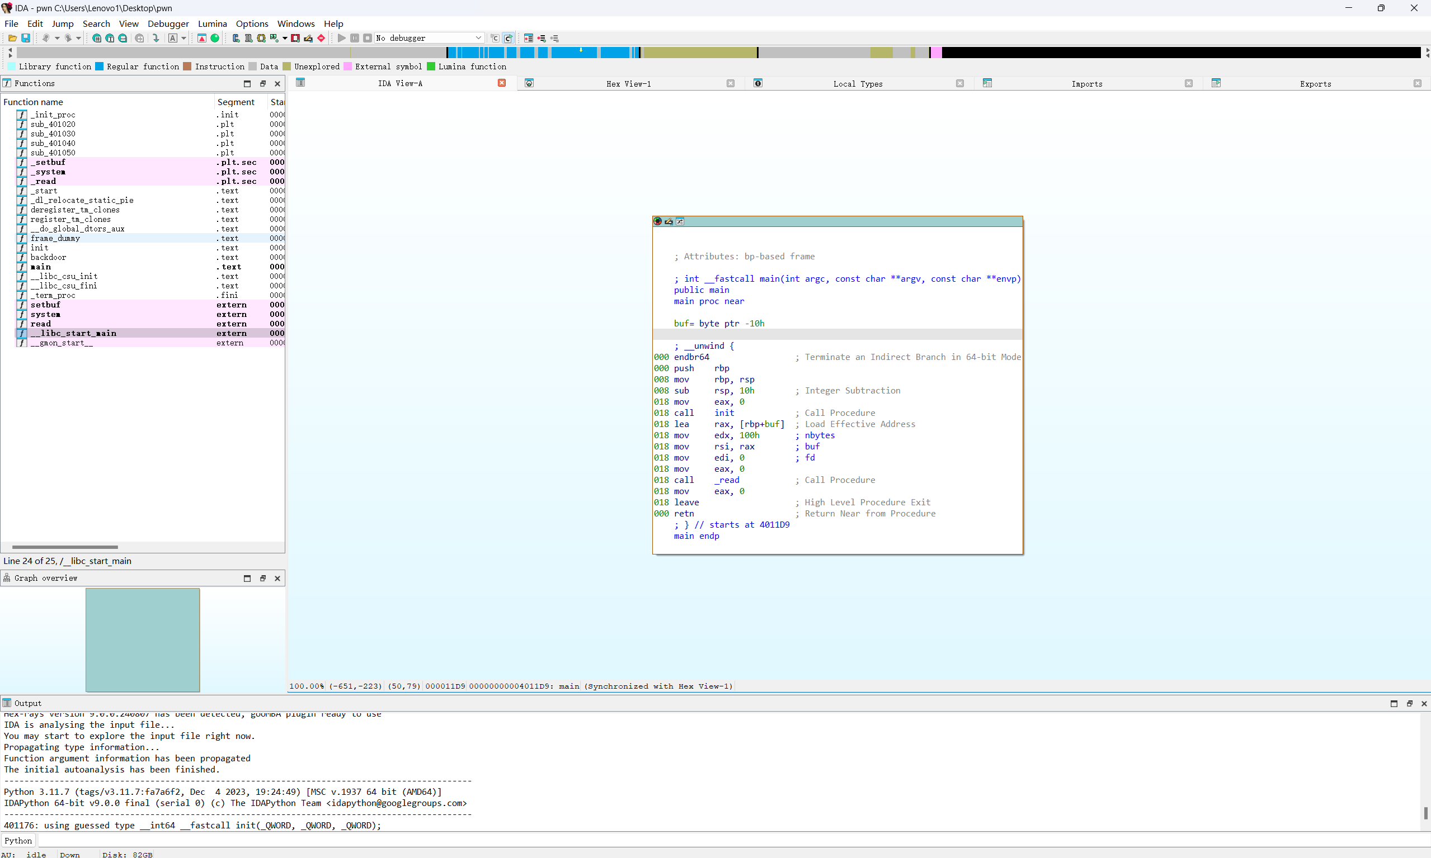The image size is (1431, 858).
Task: Close the IDA View-A tab
Action: point(502,83)
